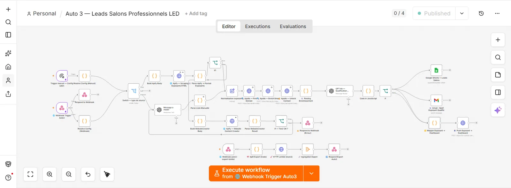Image resolution: width=511 pixels, height=188 pixels.
Task: Select Apify Website Content Crawler node
Action: (232, 121)
